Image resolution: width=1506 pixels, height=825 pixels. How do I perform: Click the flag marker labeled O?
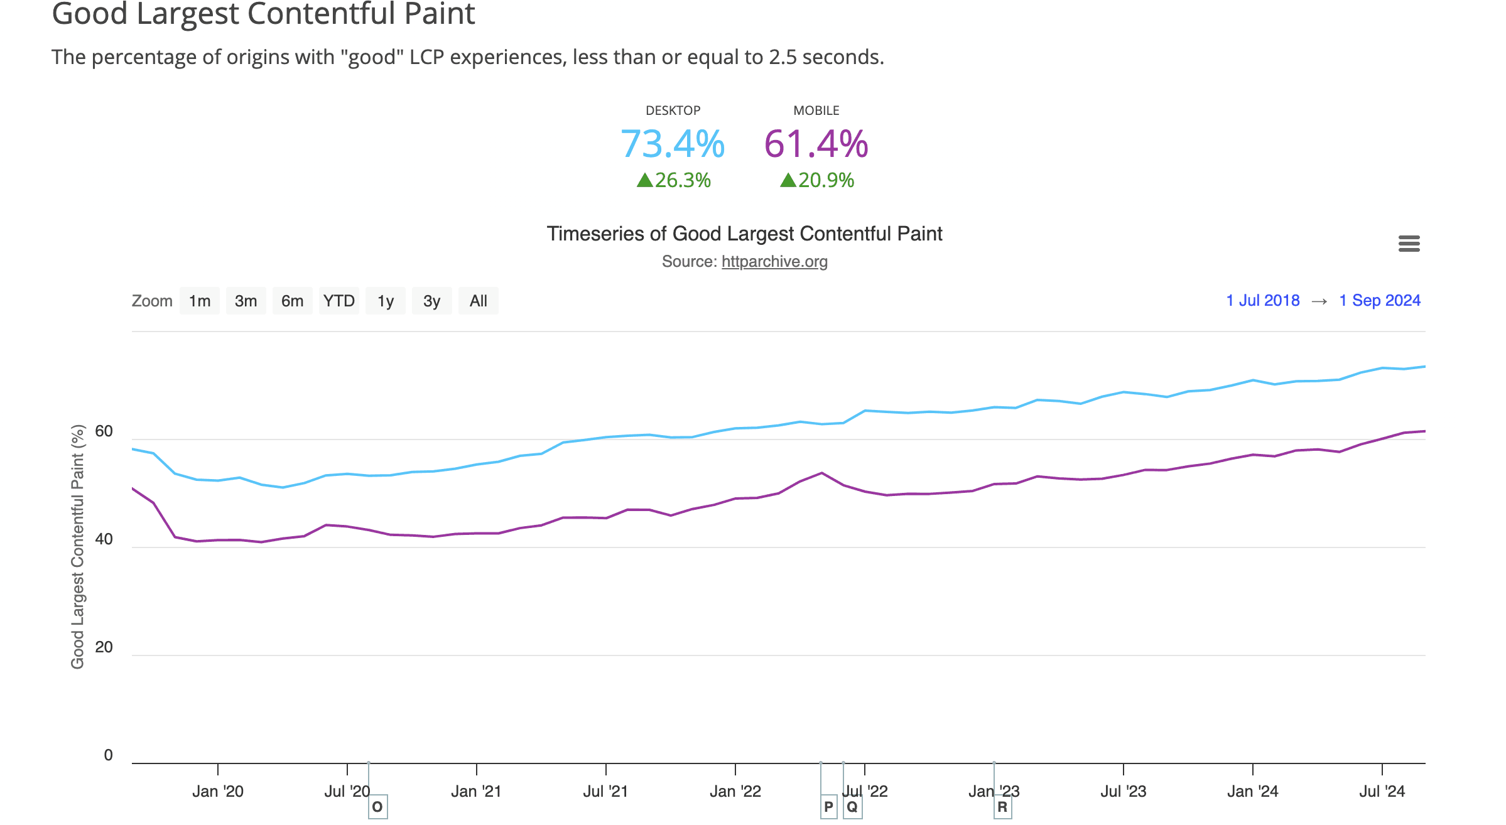coord(377,807)
